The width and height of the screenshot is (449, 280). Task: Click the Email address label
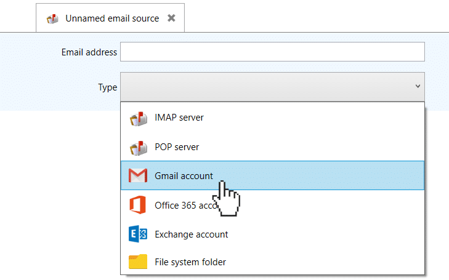click(x=89, y=52)
